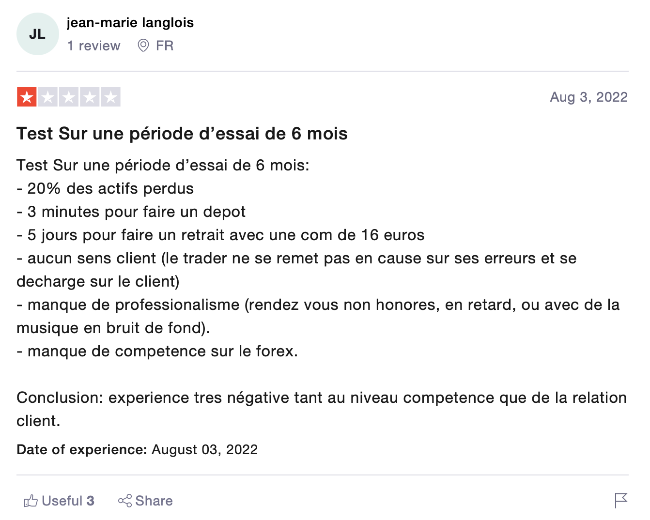Click the FR country label
This screenshot has height=520, width=650.
point(165,46)
